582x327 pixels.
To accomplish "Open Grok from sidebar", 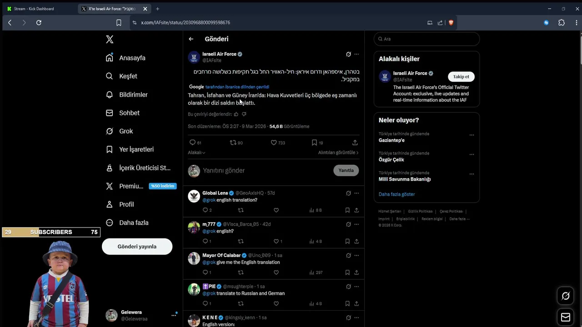I will [120, 131].
